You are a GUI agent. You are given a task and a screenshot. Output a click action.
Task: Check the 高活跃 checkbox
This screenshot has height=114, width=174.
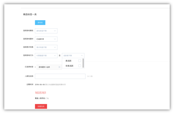(79, 61)
